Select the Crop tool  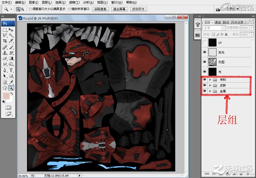click(x=5, y=41)
